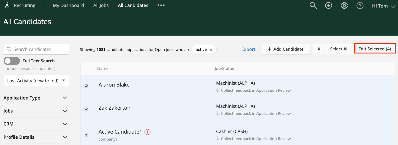Uncheck Active Candidate1's checkbox

[86, 135]
